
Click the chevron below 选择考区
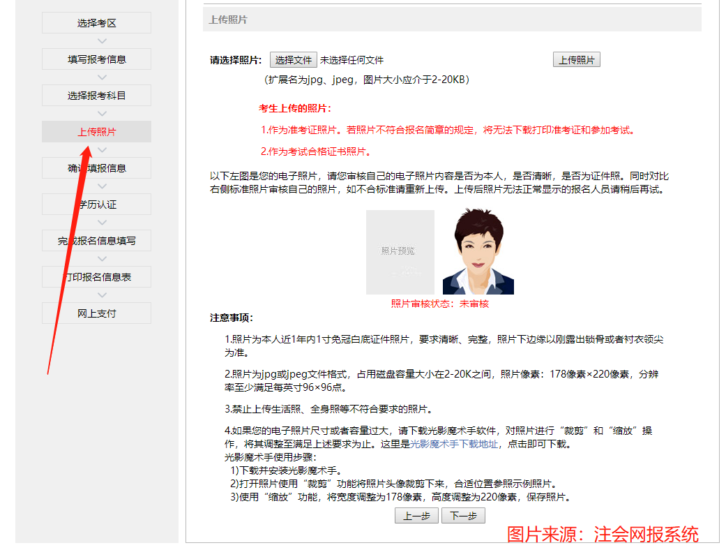click(x=102, y=40)
